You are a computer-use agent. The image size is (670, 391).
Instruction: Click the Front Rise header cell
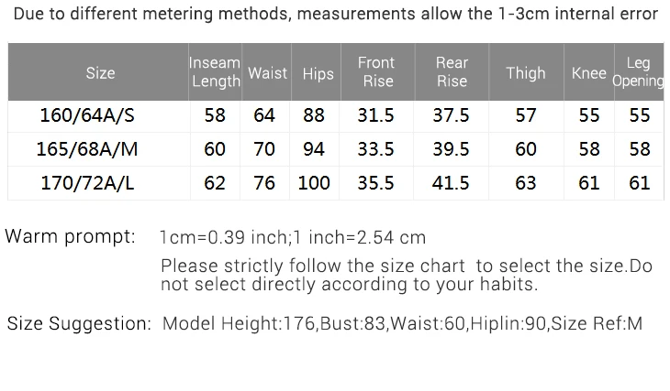(377, 71)
